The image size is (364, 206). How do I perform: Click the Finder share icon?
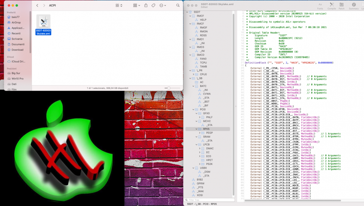[146, 5]
